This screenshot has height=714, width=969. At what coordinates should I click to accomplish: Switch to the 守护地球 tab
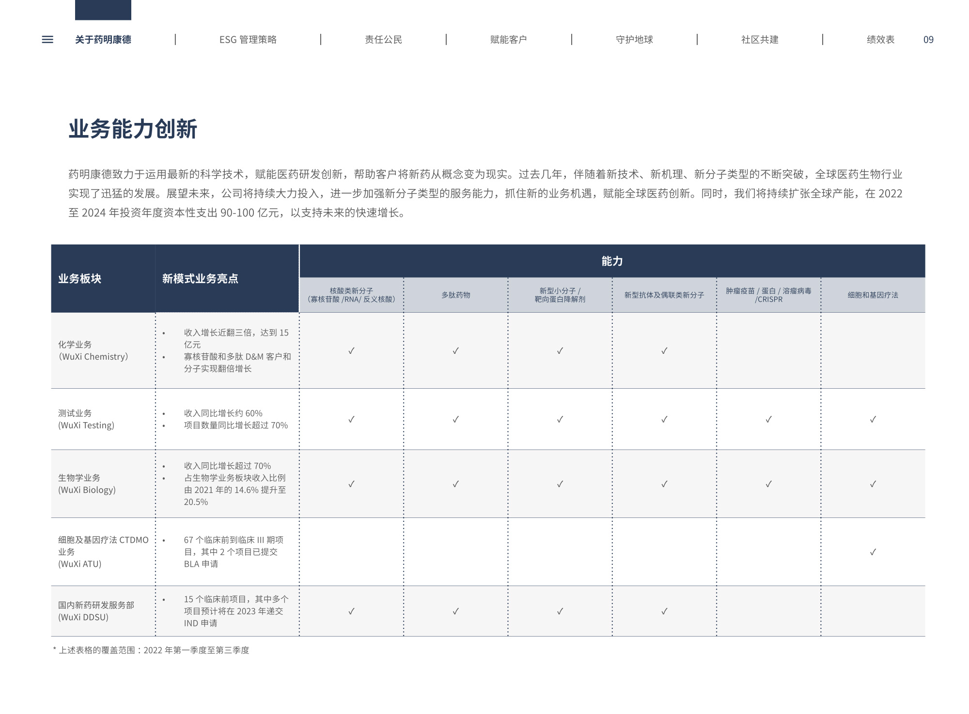[634, 40]
